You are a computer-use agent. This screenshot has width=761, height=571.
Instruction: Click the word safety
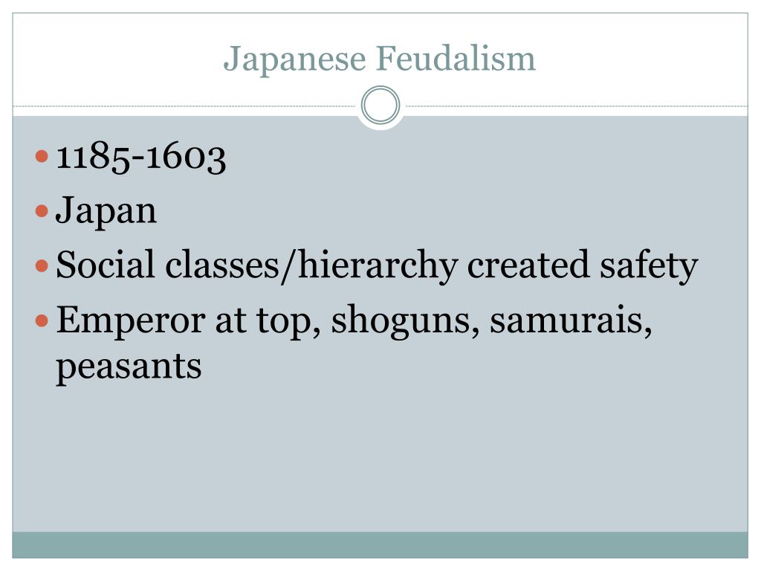[649, 266]
